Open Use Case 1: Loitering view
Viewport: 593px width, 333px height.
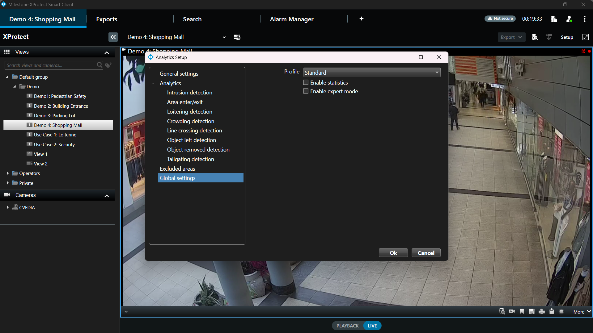pyautogui.click(x=55, y=135)
